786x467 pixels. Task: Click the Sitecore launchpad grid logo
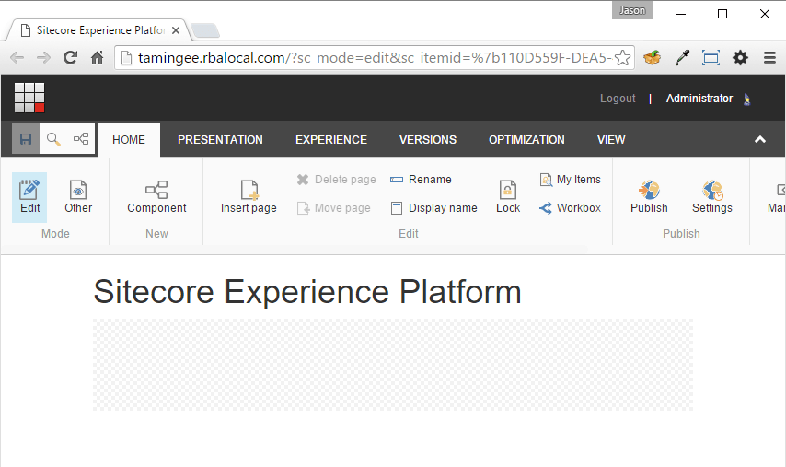click(29, 98)
